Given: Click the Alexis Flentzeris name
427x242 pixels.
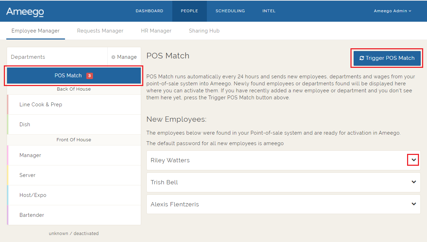Looking at the screenshot, I should [x=175, y=204].
